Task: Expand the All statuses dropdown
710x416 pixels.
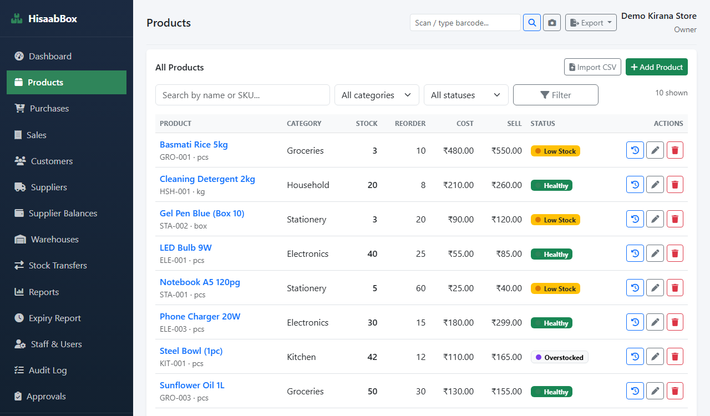Action: click(x=466, y=95)
